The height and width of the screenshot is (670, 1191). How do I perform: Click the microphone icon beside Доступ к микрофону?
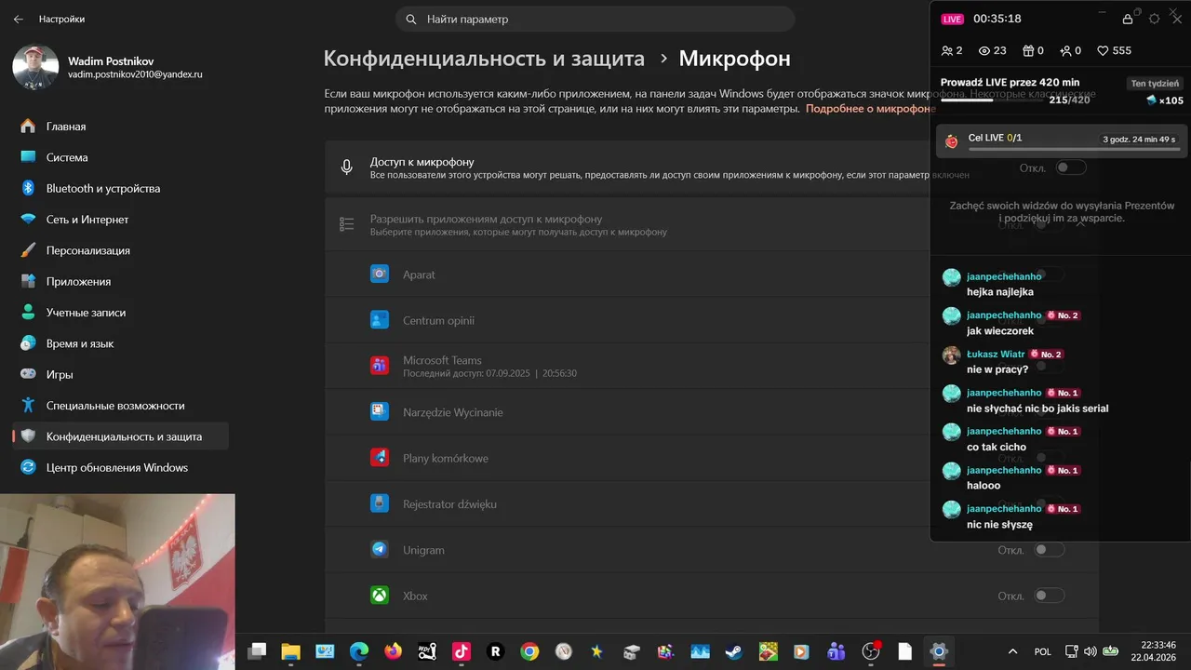pos(347,167)
